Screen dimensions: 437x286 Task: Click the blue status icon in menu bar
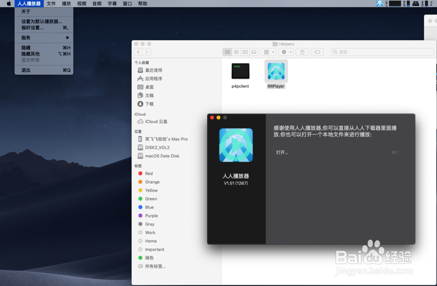[x=379, y=3]
